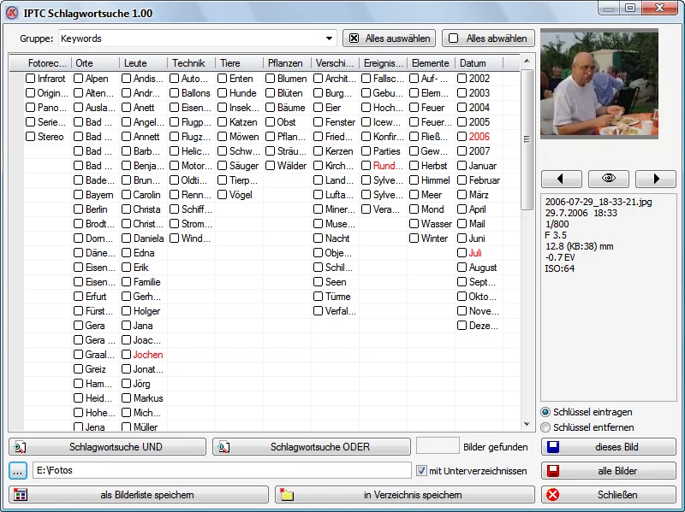
Task: Select Schlüssel entfernen radio option
Action: pyautogui.click(x=546, y=427)
